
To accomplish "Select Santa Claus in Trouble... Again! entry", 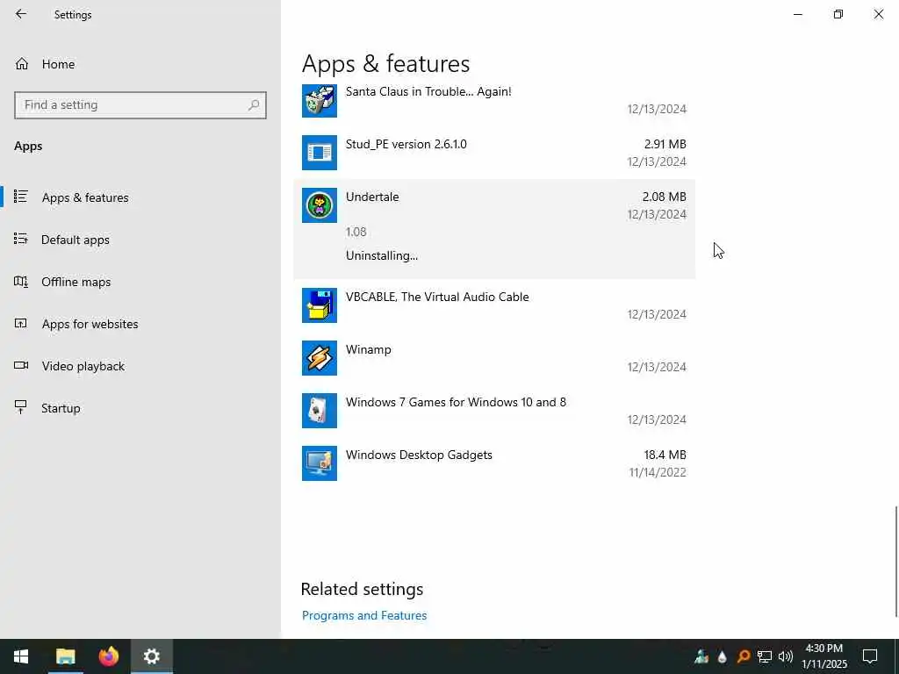I will (494, 100).
